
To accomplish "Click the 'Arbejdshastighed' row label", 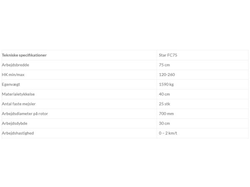I will (x=17, y=133).
